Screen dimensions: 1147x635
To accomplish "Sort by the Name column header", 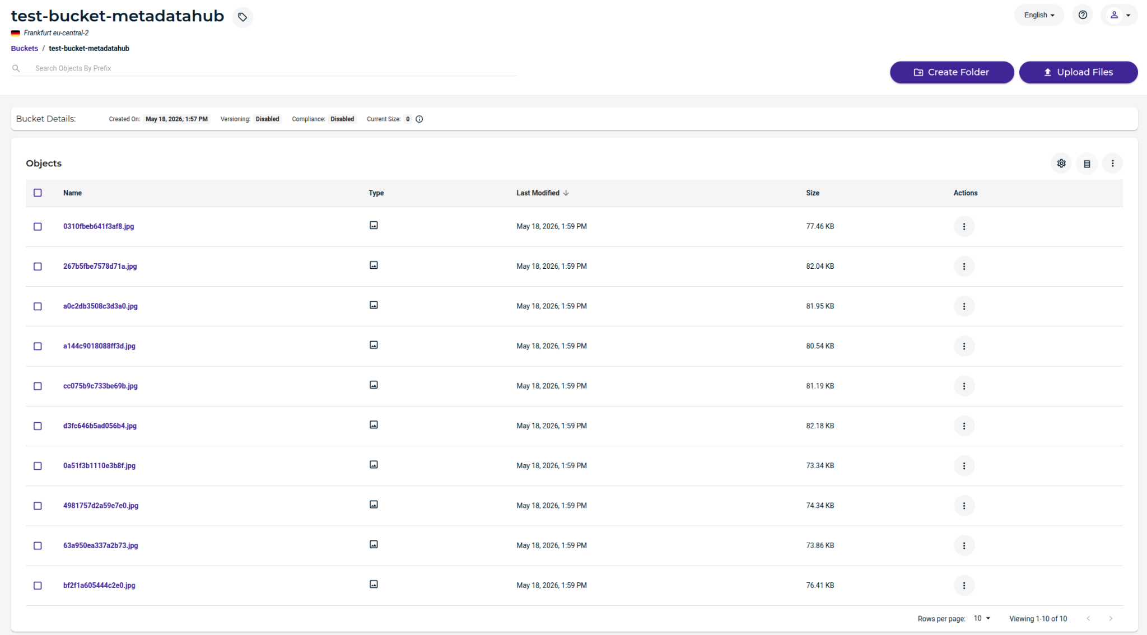I will coord(72,193).
